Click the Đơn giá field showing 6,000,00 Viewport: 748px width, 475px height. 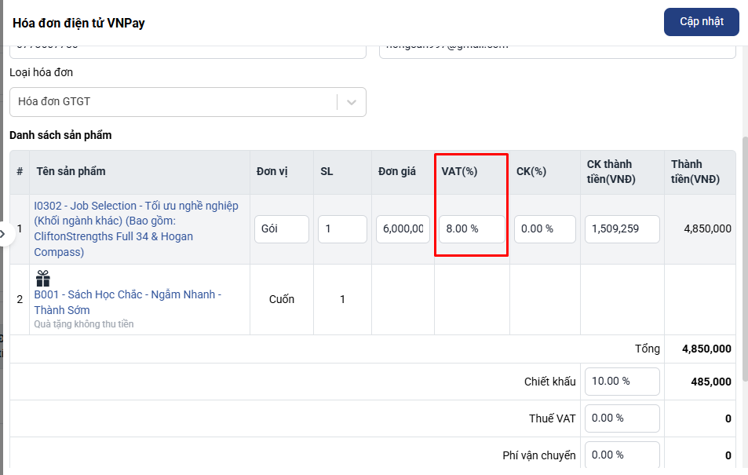[x=403, y=229]
